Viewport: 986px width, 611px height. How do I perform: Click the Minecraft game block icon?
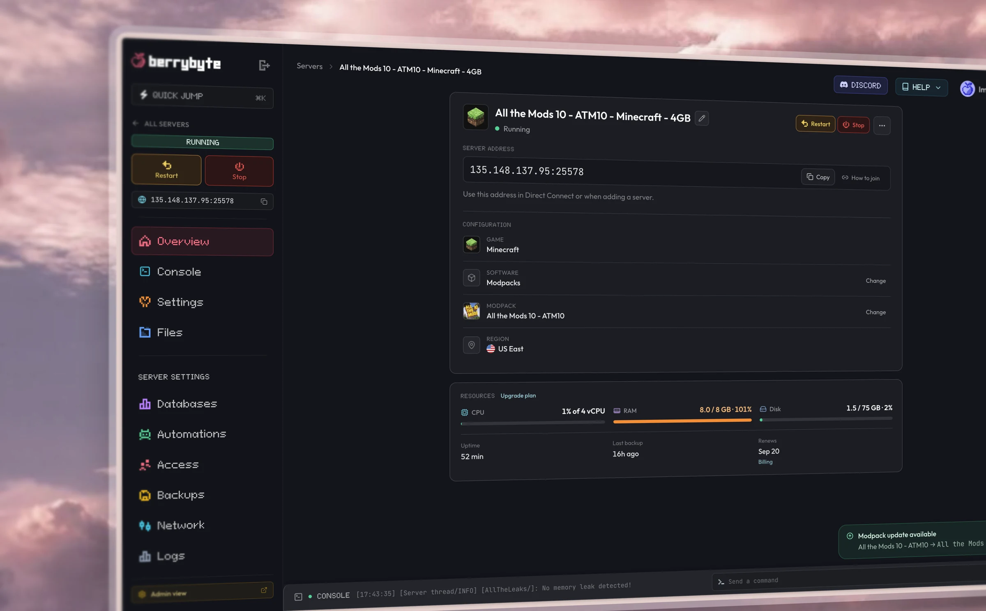[x=471, y=244]
